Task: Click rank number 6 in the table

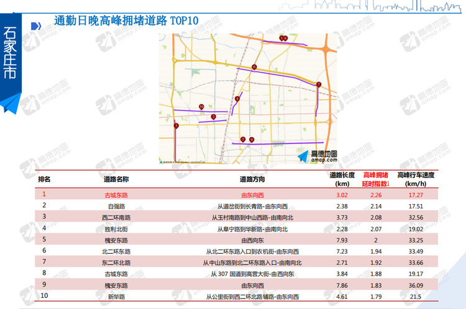Action: [x=44, y=251]
